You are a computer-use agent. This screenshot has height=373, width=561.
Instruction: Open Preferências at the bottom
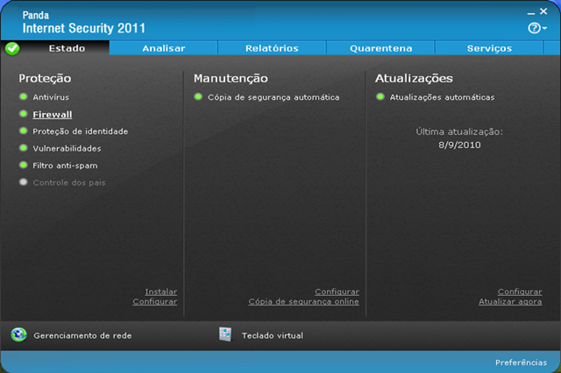click(x=521, y=362)
